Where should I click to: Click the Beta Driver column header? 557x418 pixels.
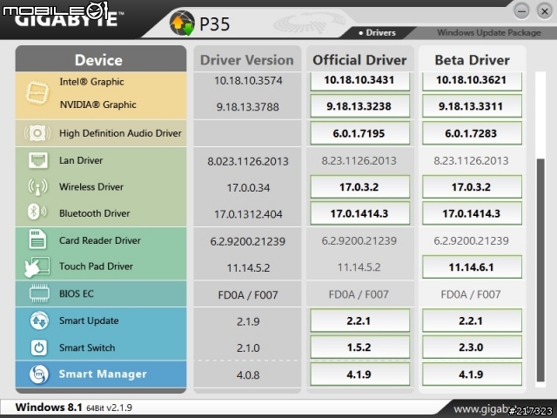point(472,59)
